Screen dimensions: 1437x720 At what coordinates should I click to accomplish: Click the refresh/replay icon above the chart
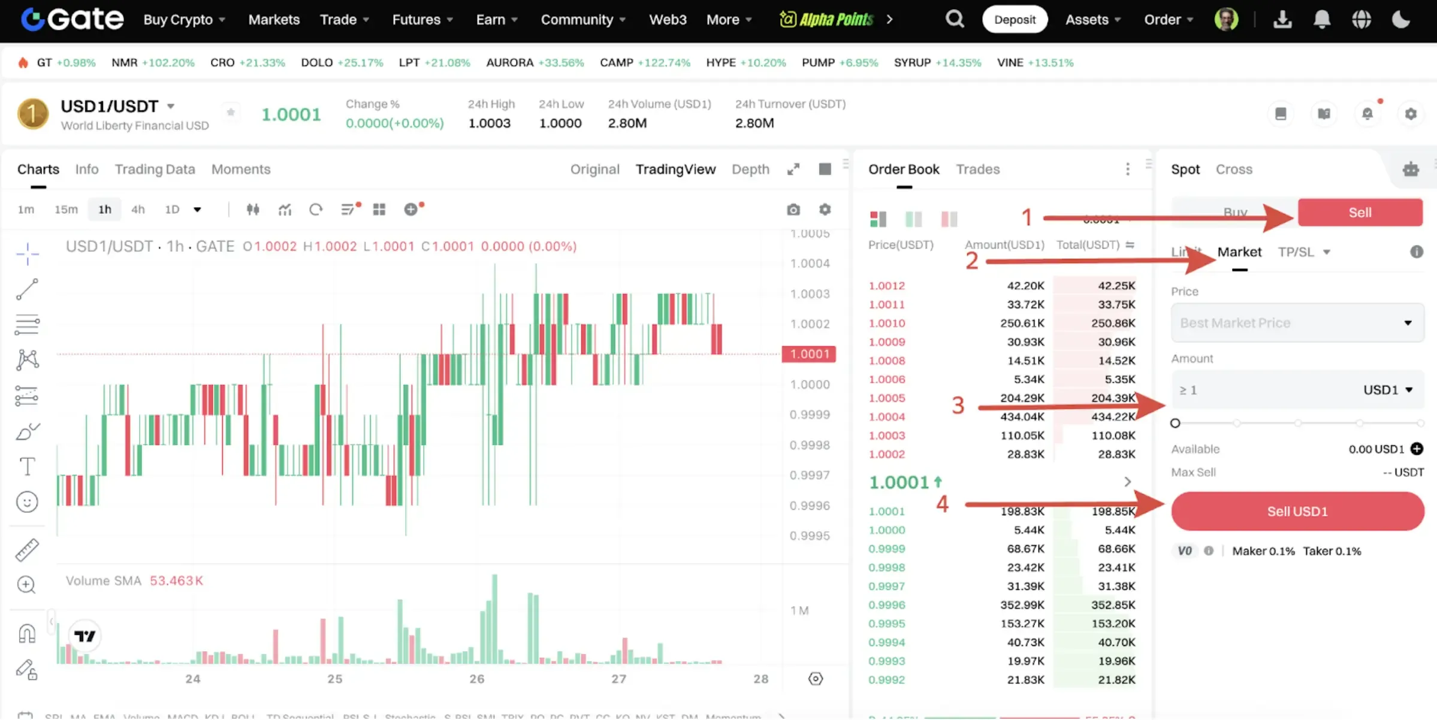(316, 209)
